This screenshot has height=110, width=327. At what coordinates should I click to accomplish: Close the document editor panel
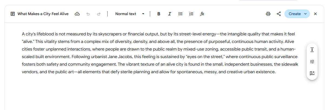315,14
